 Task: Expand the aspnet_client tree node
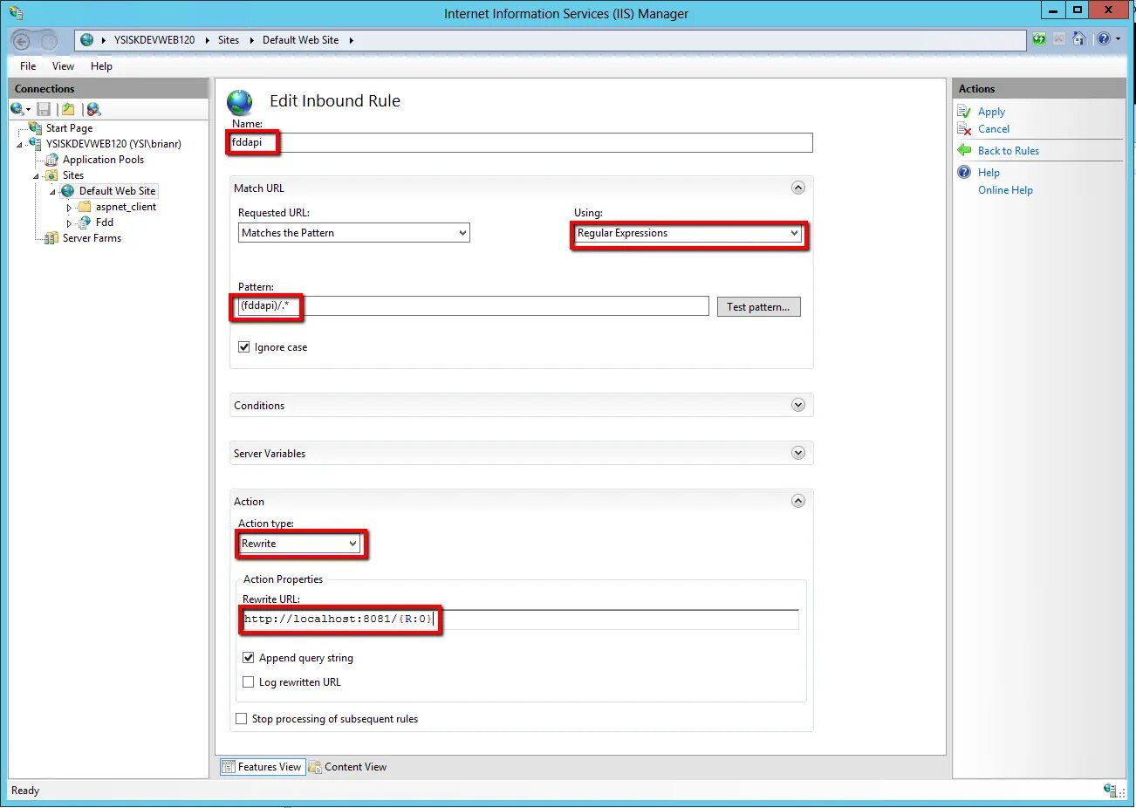click(x=70, y=208)
